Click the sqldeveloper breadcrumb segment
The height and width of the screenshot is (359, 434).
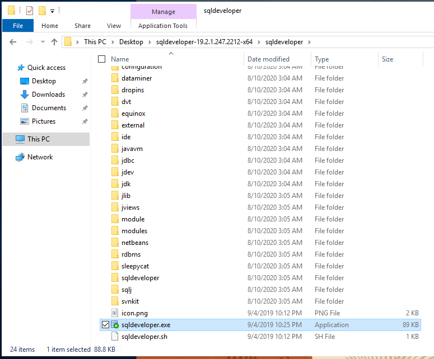coord(284,42)
